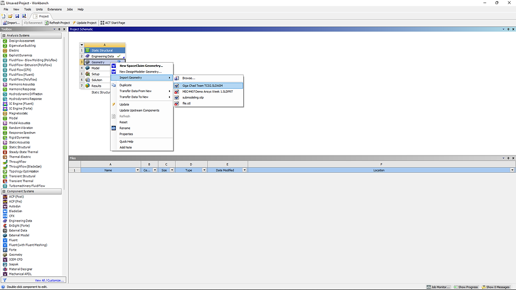This screenshot has height=290, width=516.
Task: Open Name column filter dropdown in Files
Action: click(x=137, y=171)
